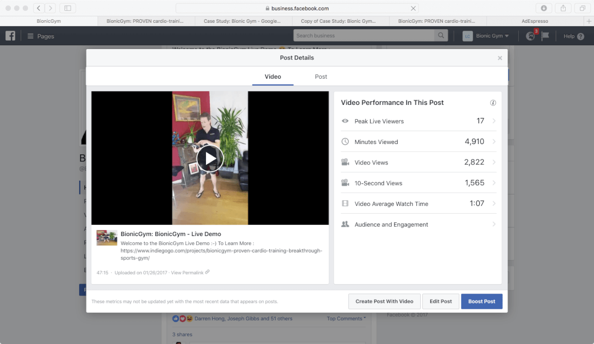Click the LC account avatar icon
Viewport: 594px width, 344px height.
click(467, 36)
